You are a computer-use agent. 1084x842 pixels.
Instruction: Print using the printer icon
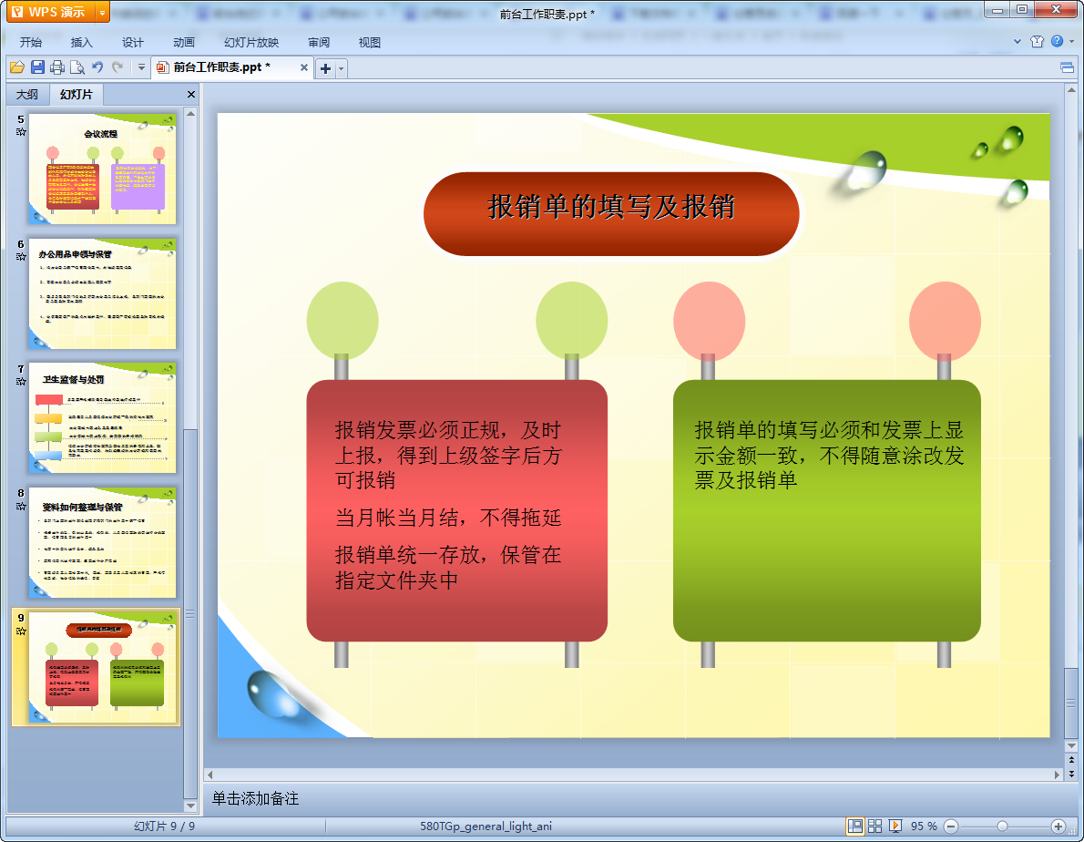click(57, 67)
